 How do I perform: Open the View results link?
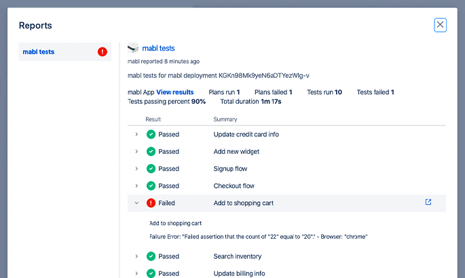point(174,92)
